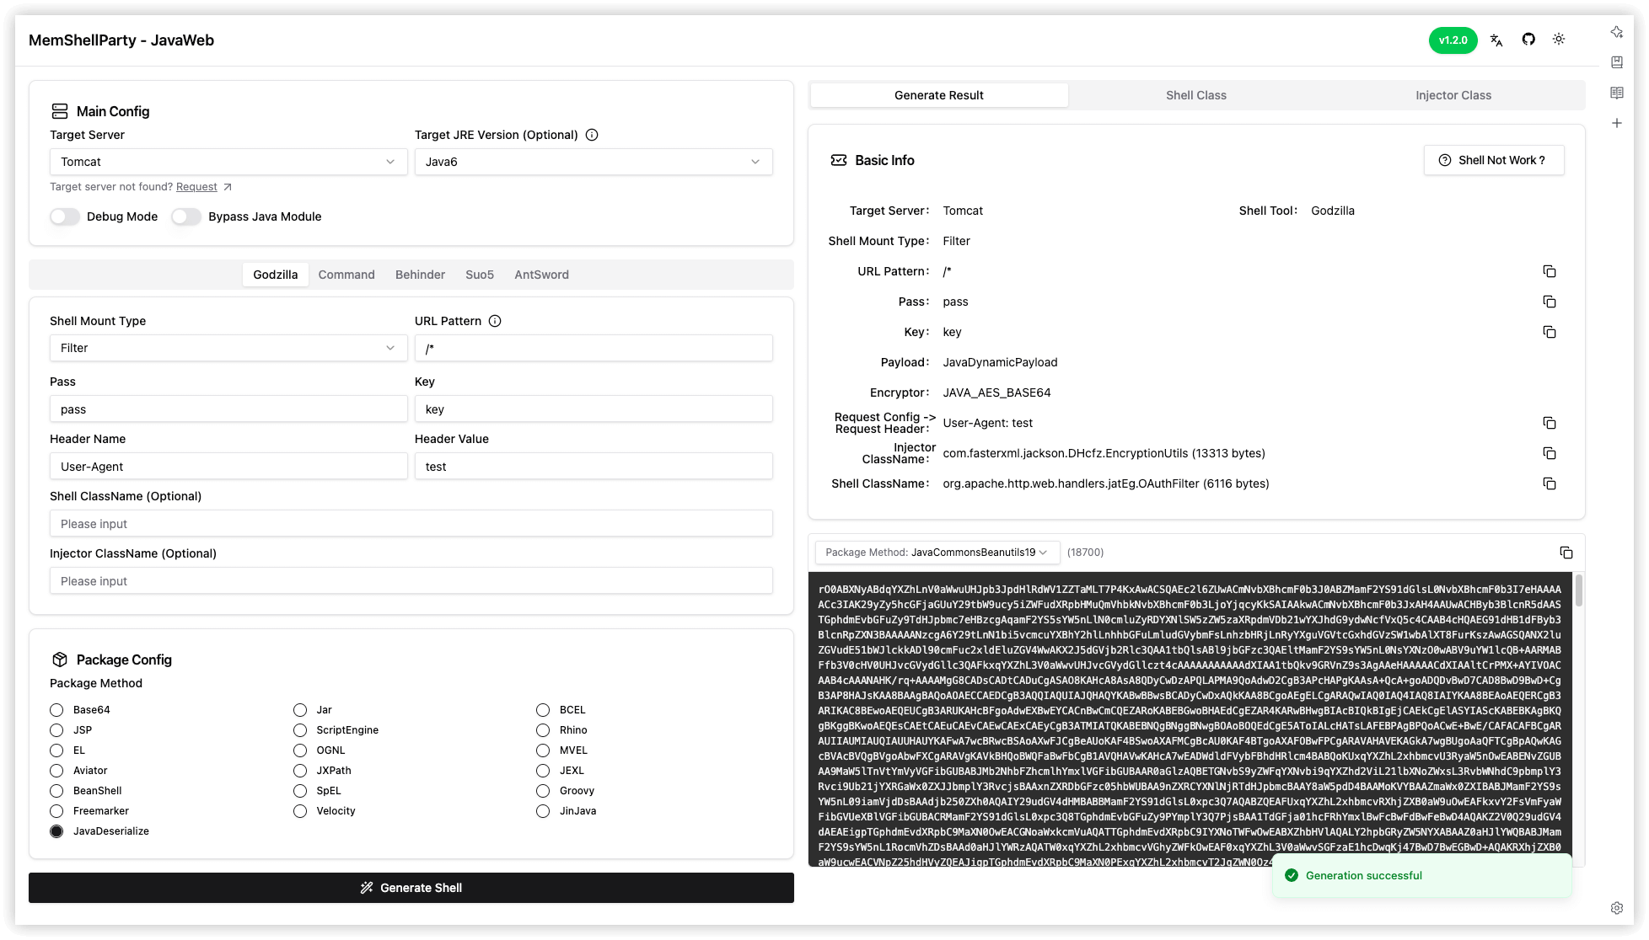Follow the Request link for missing server
Screen dimensions: 1649x940
pos(196,187)
